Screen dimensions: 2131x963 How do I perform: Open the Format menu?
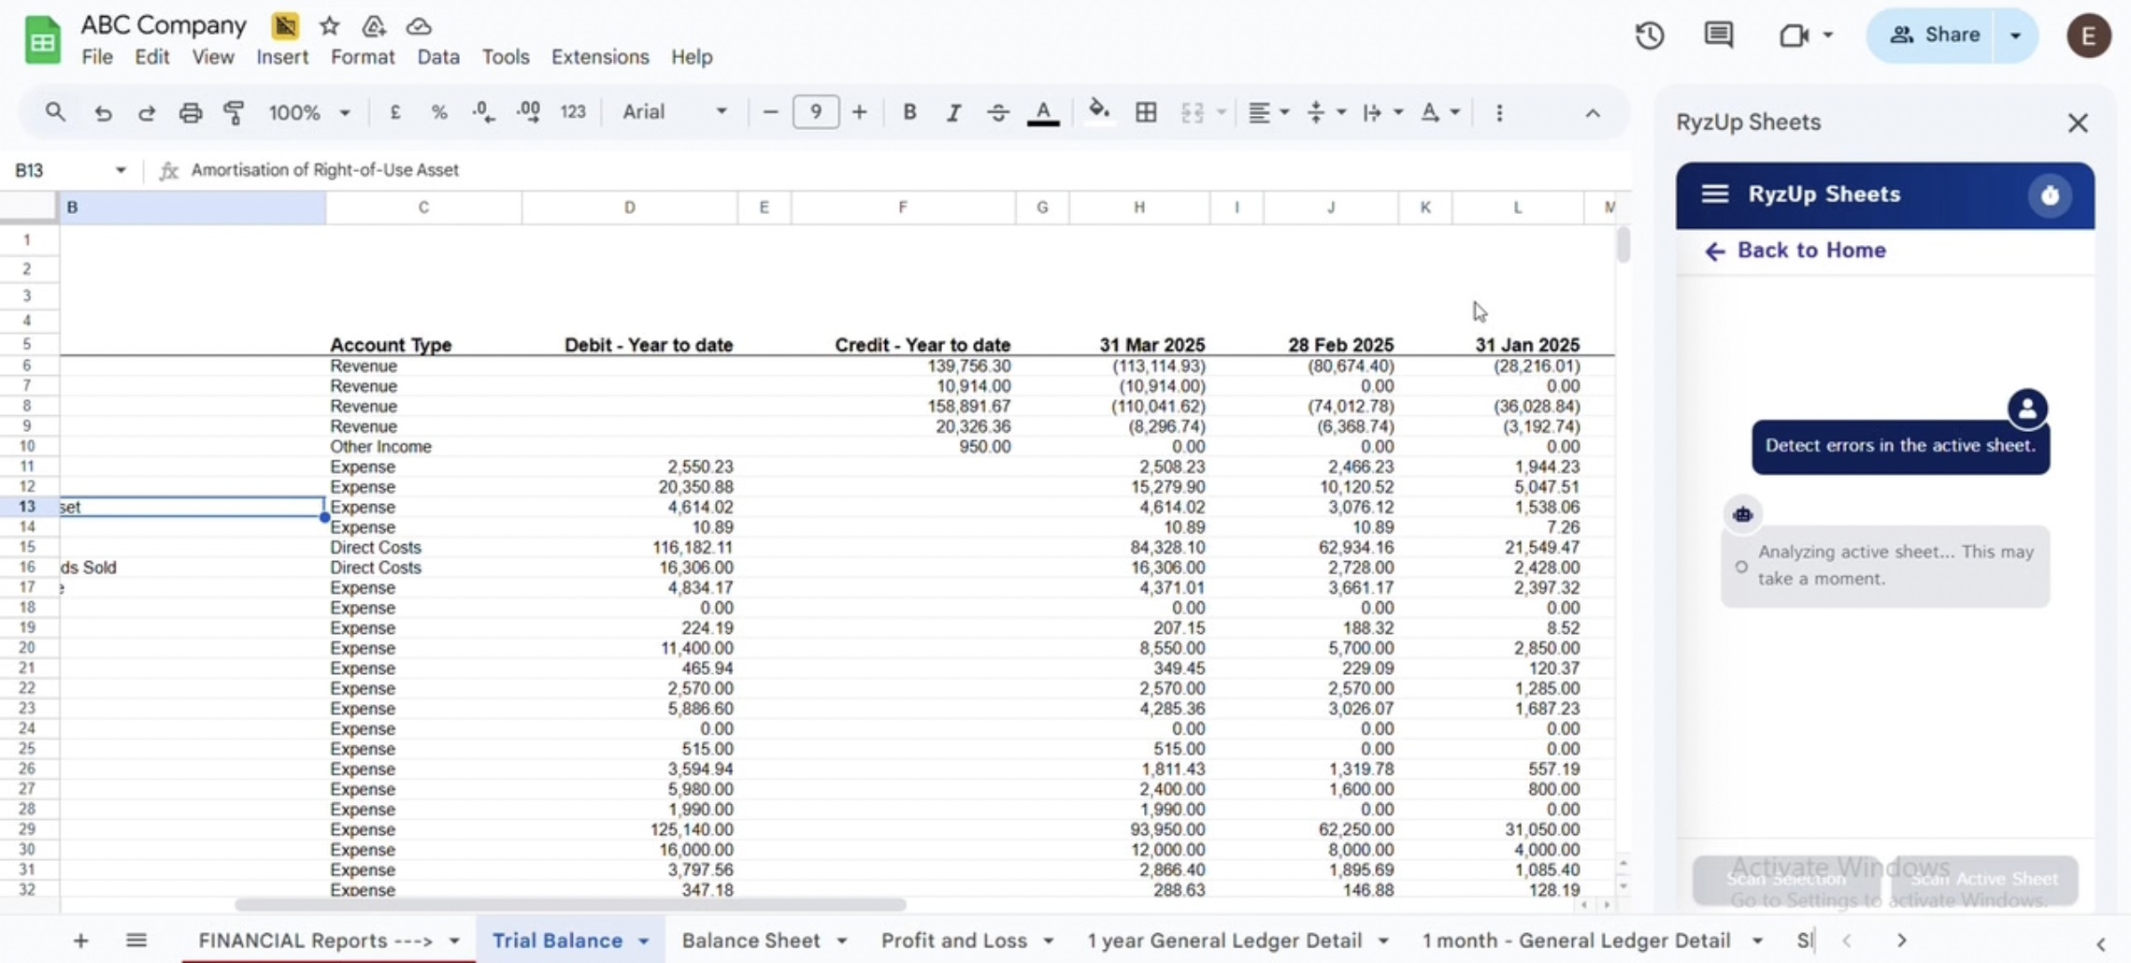(x=363, y=57)
